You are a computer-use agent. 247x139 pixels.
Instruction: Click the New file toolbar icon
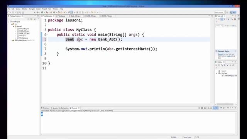[8, 12]
